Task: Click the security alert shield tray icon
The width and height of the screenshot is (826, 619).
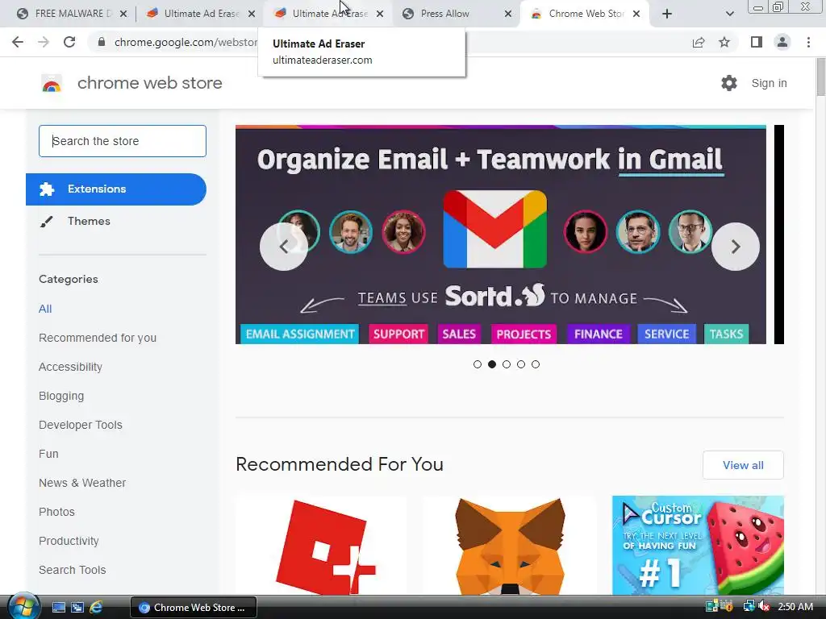Action: click(728, 606)
